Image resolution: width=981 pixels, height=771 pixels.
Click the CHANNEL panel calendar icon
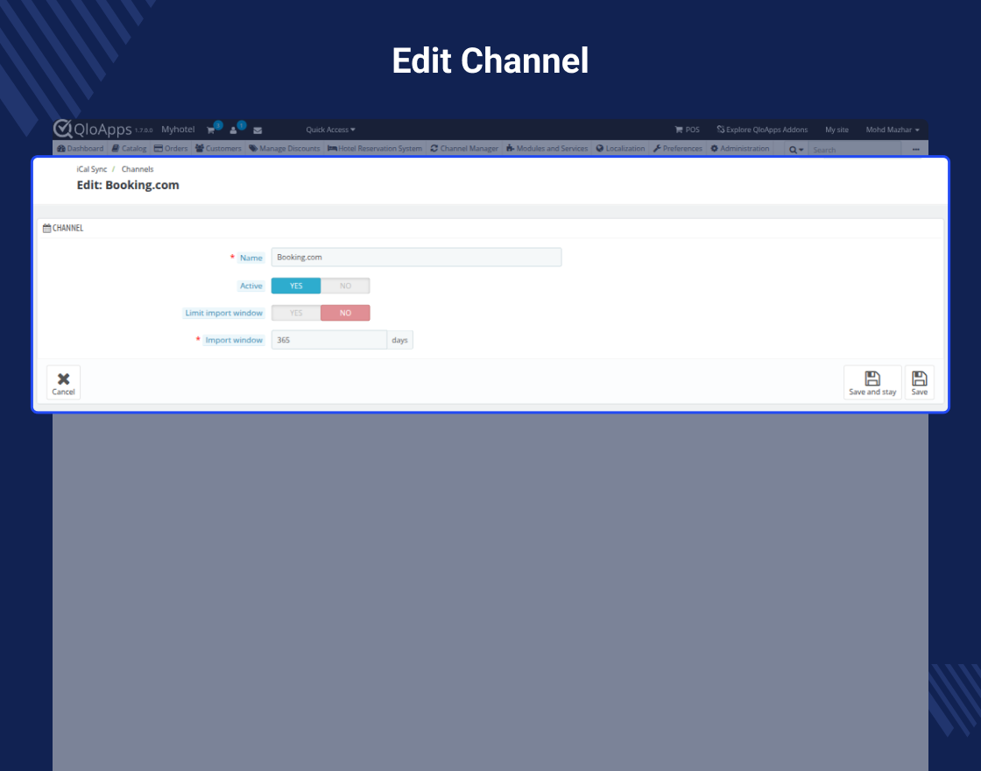point(47,229)
